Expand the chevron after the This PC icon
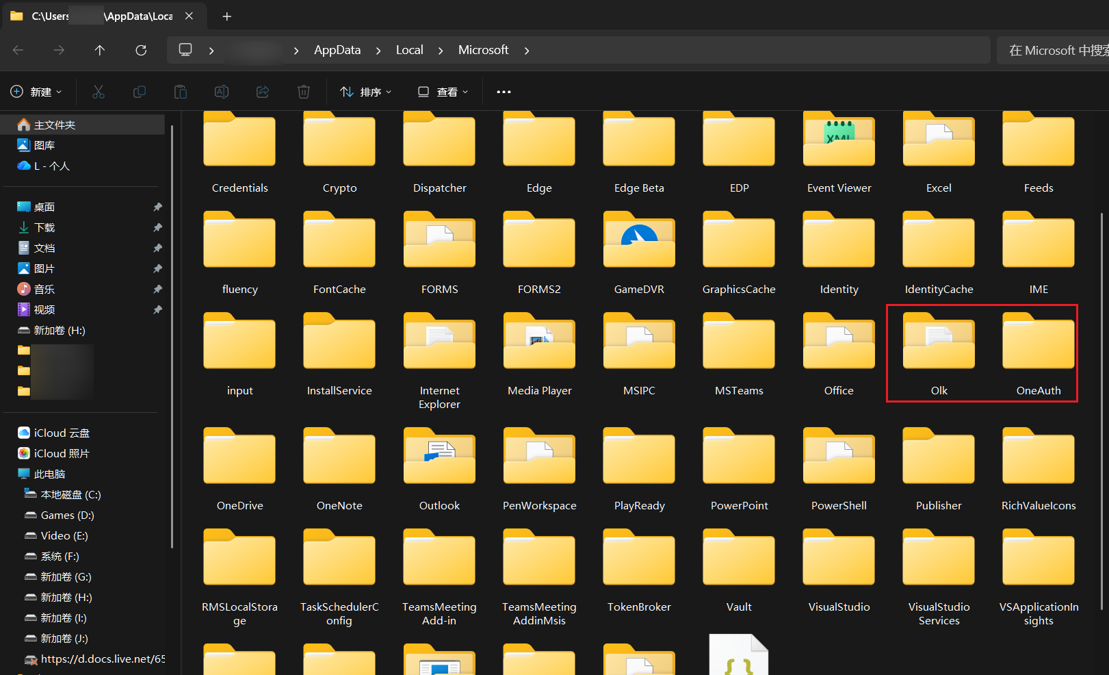 coord(211,51)
